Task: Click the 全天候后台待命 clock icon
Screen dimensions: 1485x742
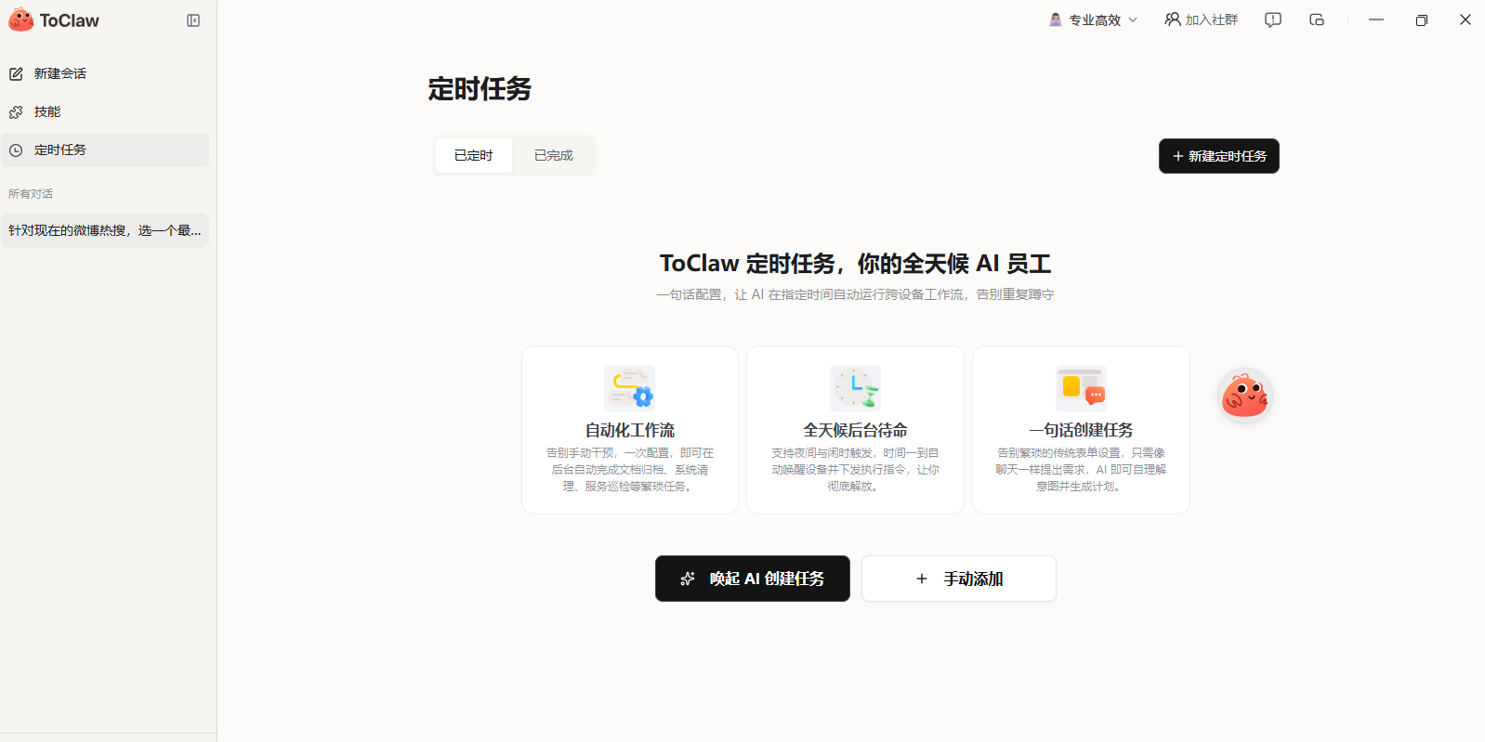Action: tap(855, 388)
